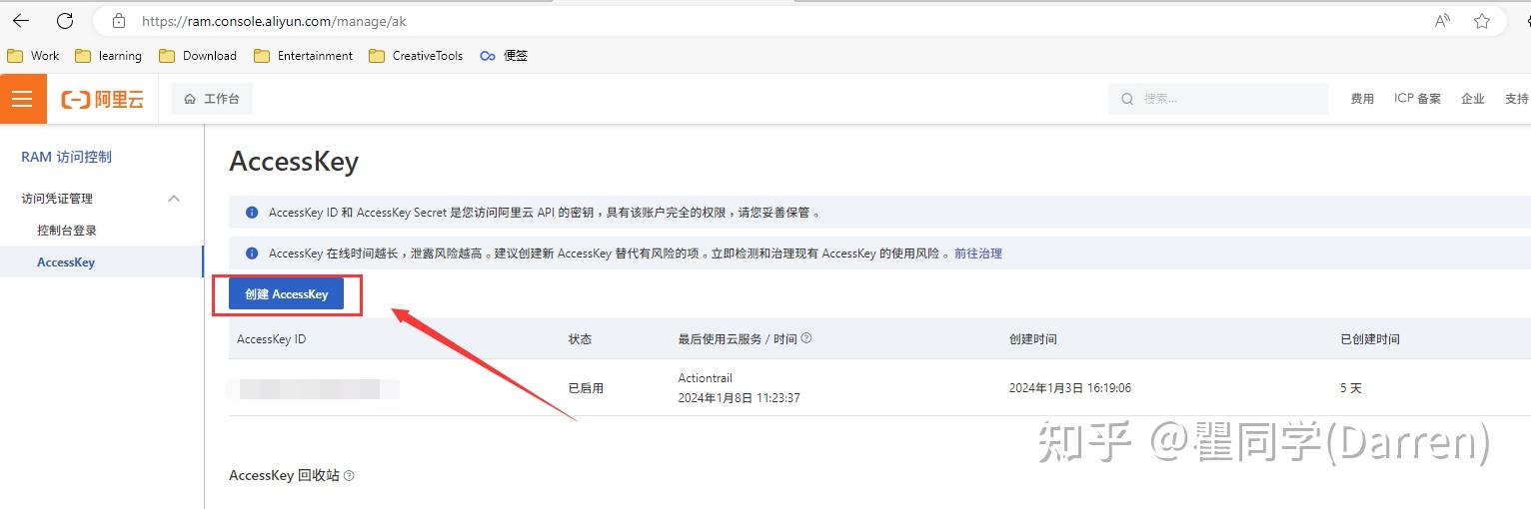This screenshot has height=509, width=1531.
Task: Click the help icon beside AccessKey 回收站
Action: (349, 476)
